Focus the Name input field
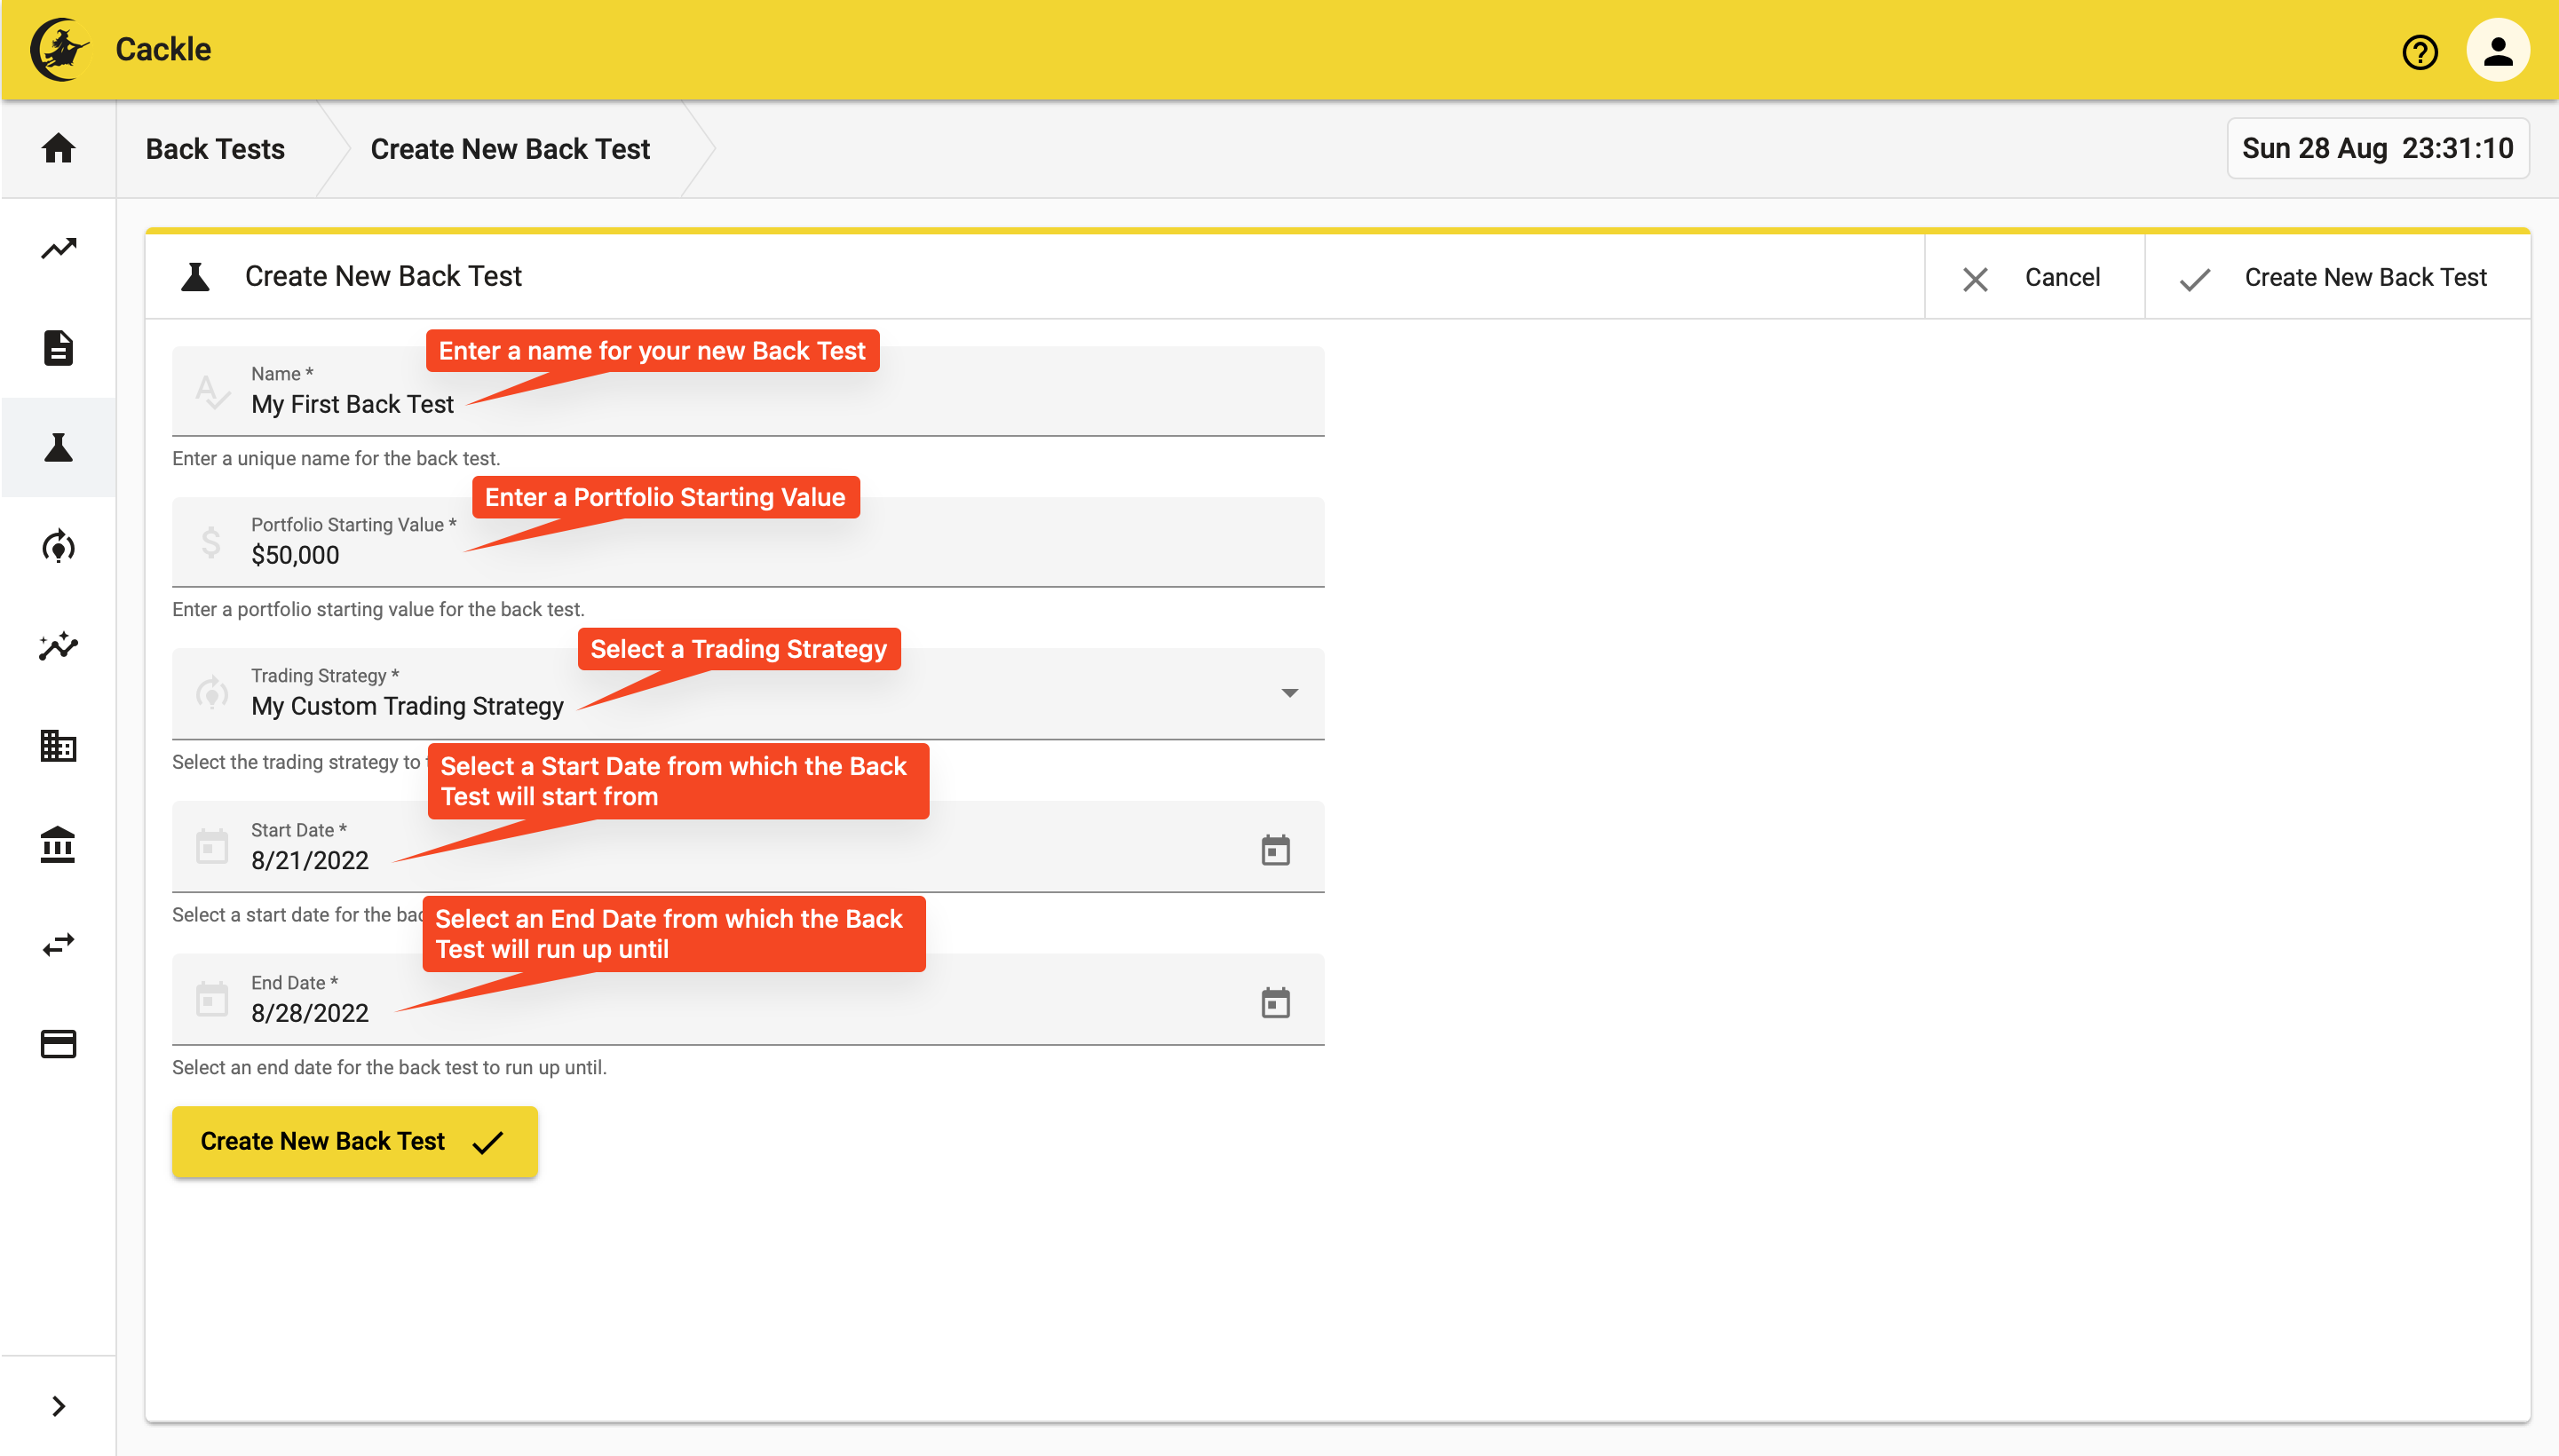The width and height of the screenshot is (2559, 1456). tap(748, 391)
